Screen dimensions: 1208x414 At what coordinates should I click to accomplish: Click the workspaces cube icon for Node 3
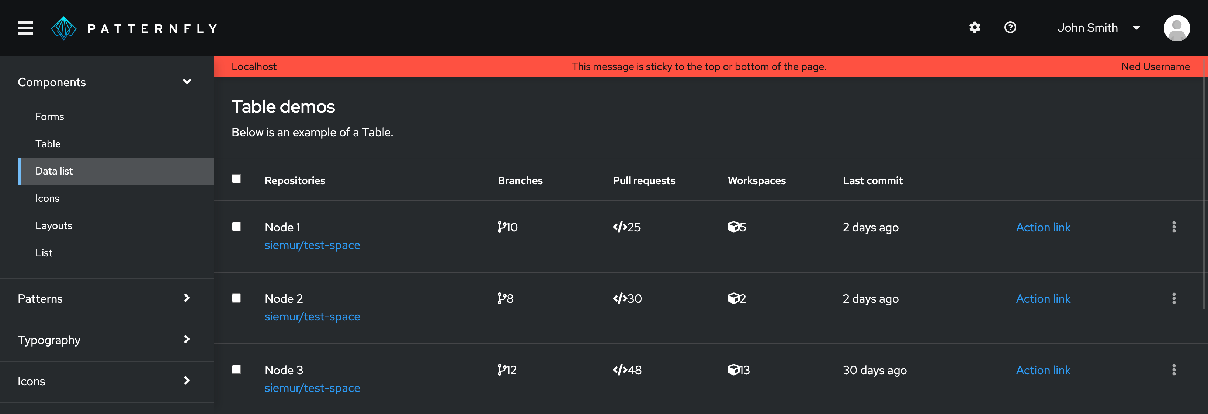[733, 369]
